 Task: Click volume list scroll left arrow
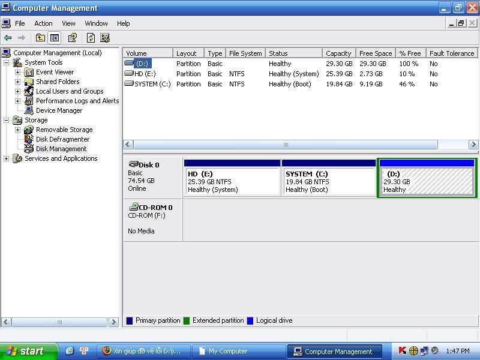coord(128,145)
